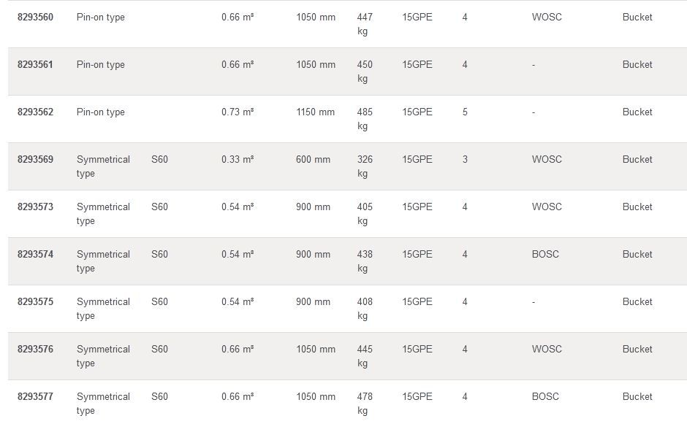Click BOSC in the 8293574 row
This screenshot has width=687, height=424.
(545, 254)
